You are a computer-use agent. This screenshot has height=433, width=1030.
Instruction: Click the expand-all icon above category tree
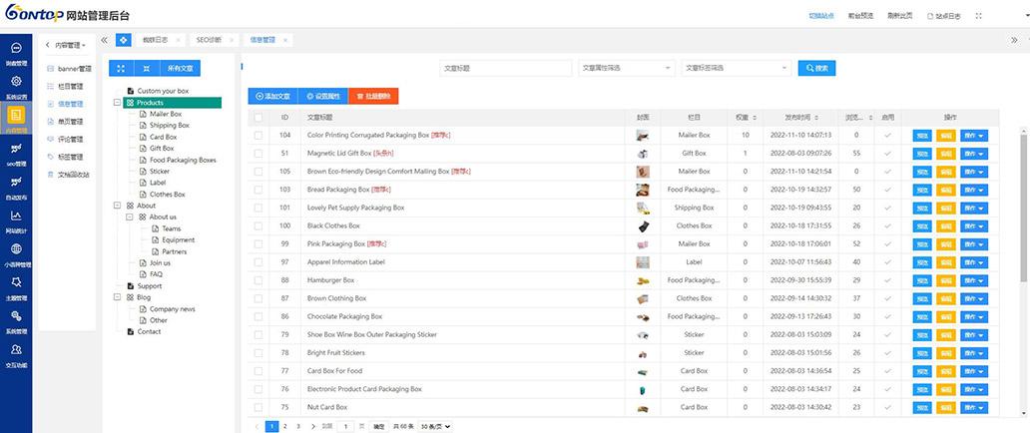pos(121,68)
